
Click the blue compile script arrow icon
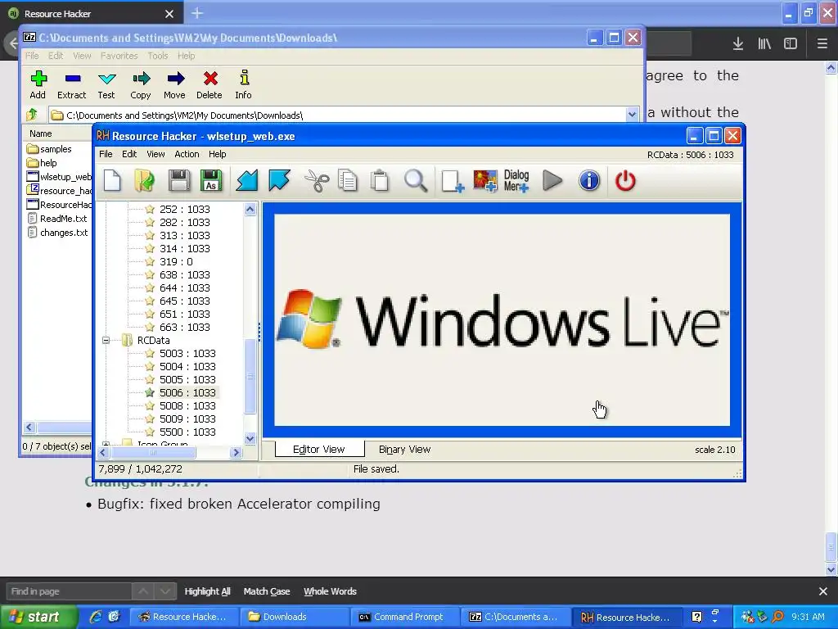tap(247, 181)
